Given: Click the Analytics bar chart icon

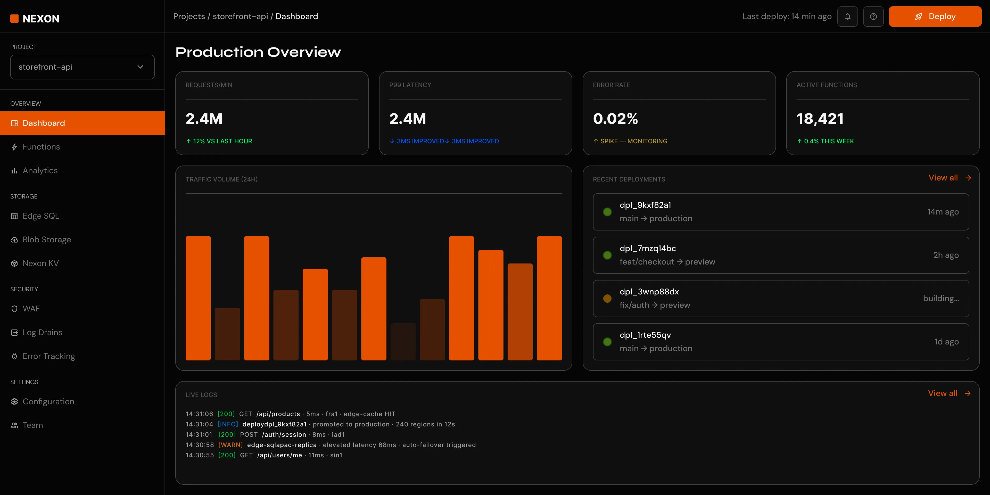Looking at the screenshot, I should point(14,171).
